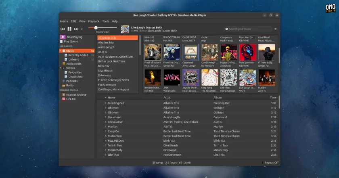339x178 pixels.
Task: Click the Recently Added playlist icon
Action: pos(66,55)
